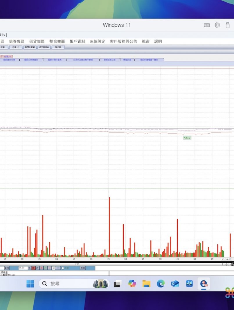This screenshot has width=234, height=310.
Task: Toggle the 市 market price button
Action: point(37,268)
